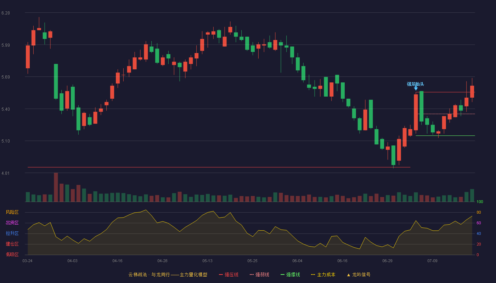This screenshot has height=283, width=496.
Task: Click the 06-16 date label
Action: (342, 261)
